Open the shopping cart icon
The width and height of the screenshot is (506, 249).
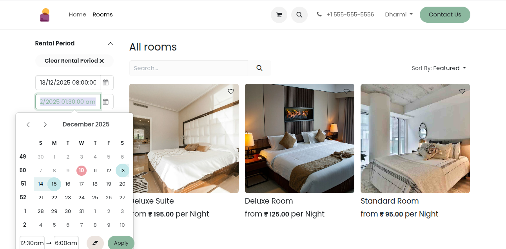click(x=279, y=15)
